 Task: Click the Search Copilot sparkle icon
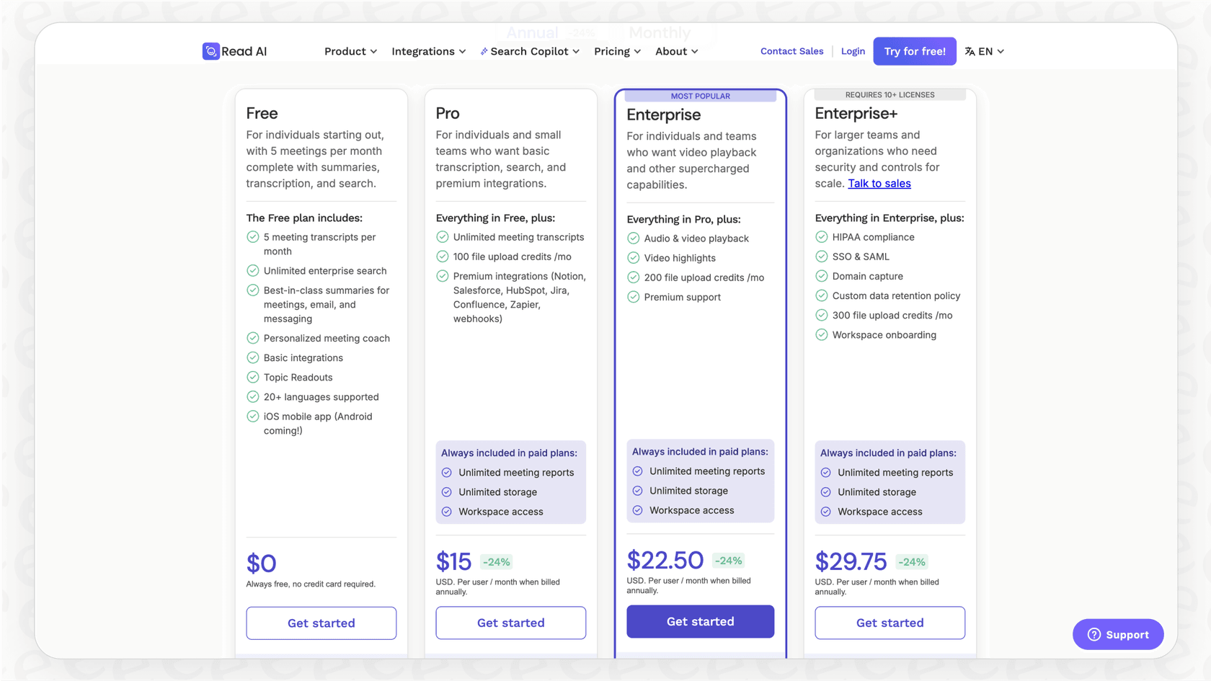tap(484, 51)
